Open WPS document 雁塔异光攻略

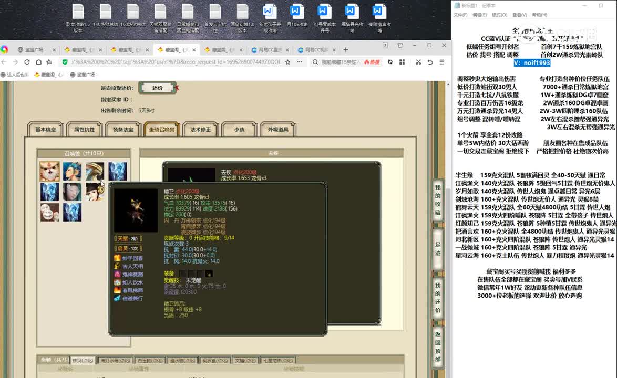[x=352, y=18]
